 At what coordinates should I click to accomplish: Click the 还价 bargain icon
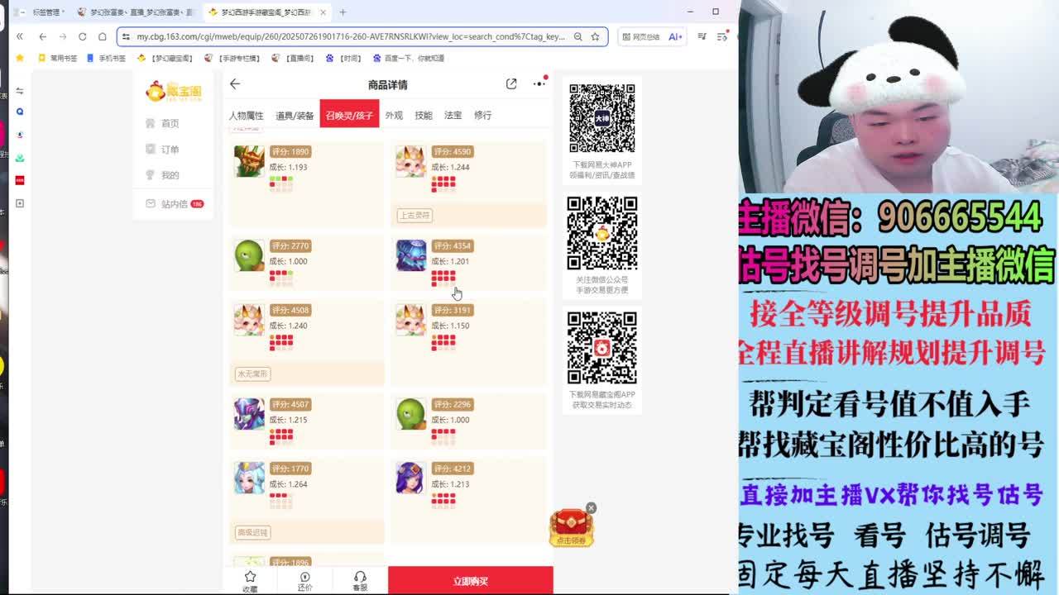coord(304,580)
